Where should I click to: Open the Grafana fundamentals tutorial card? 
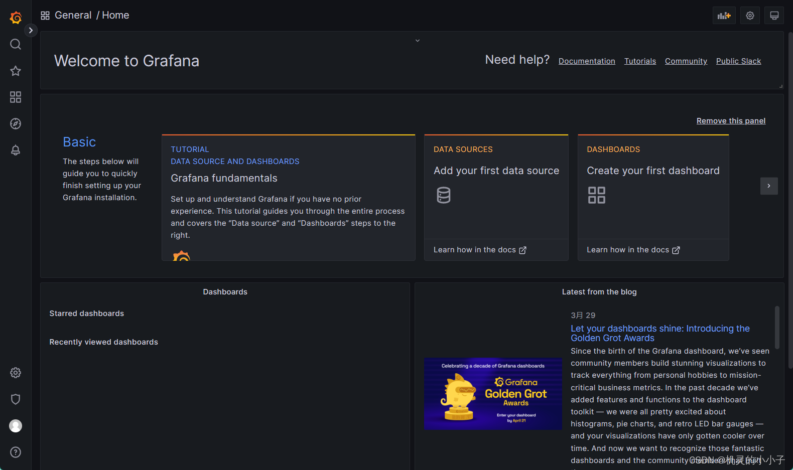pos(289,198)
